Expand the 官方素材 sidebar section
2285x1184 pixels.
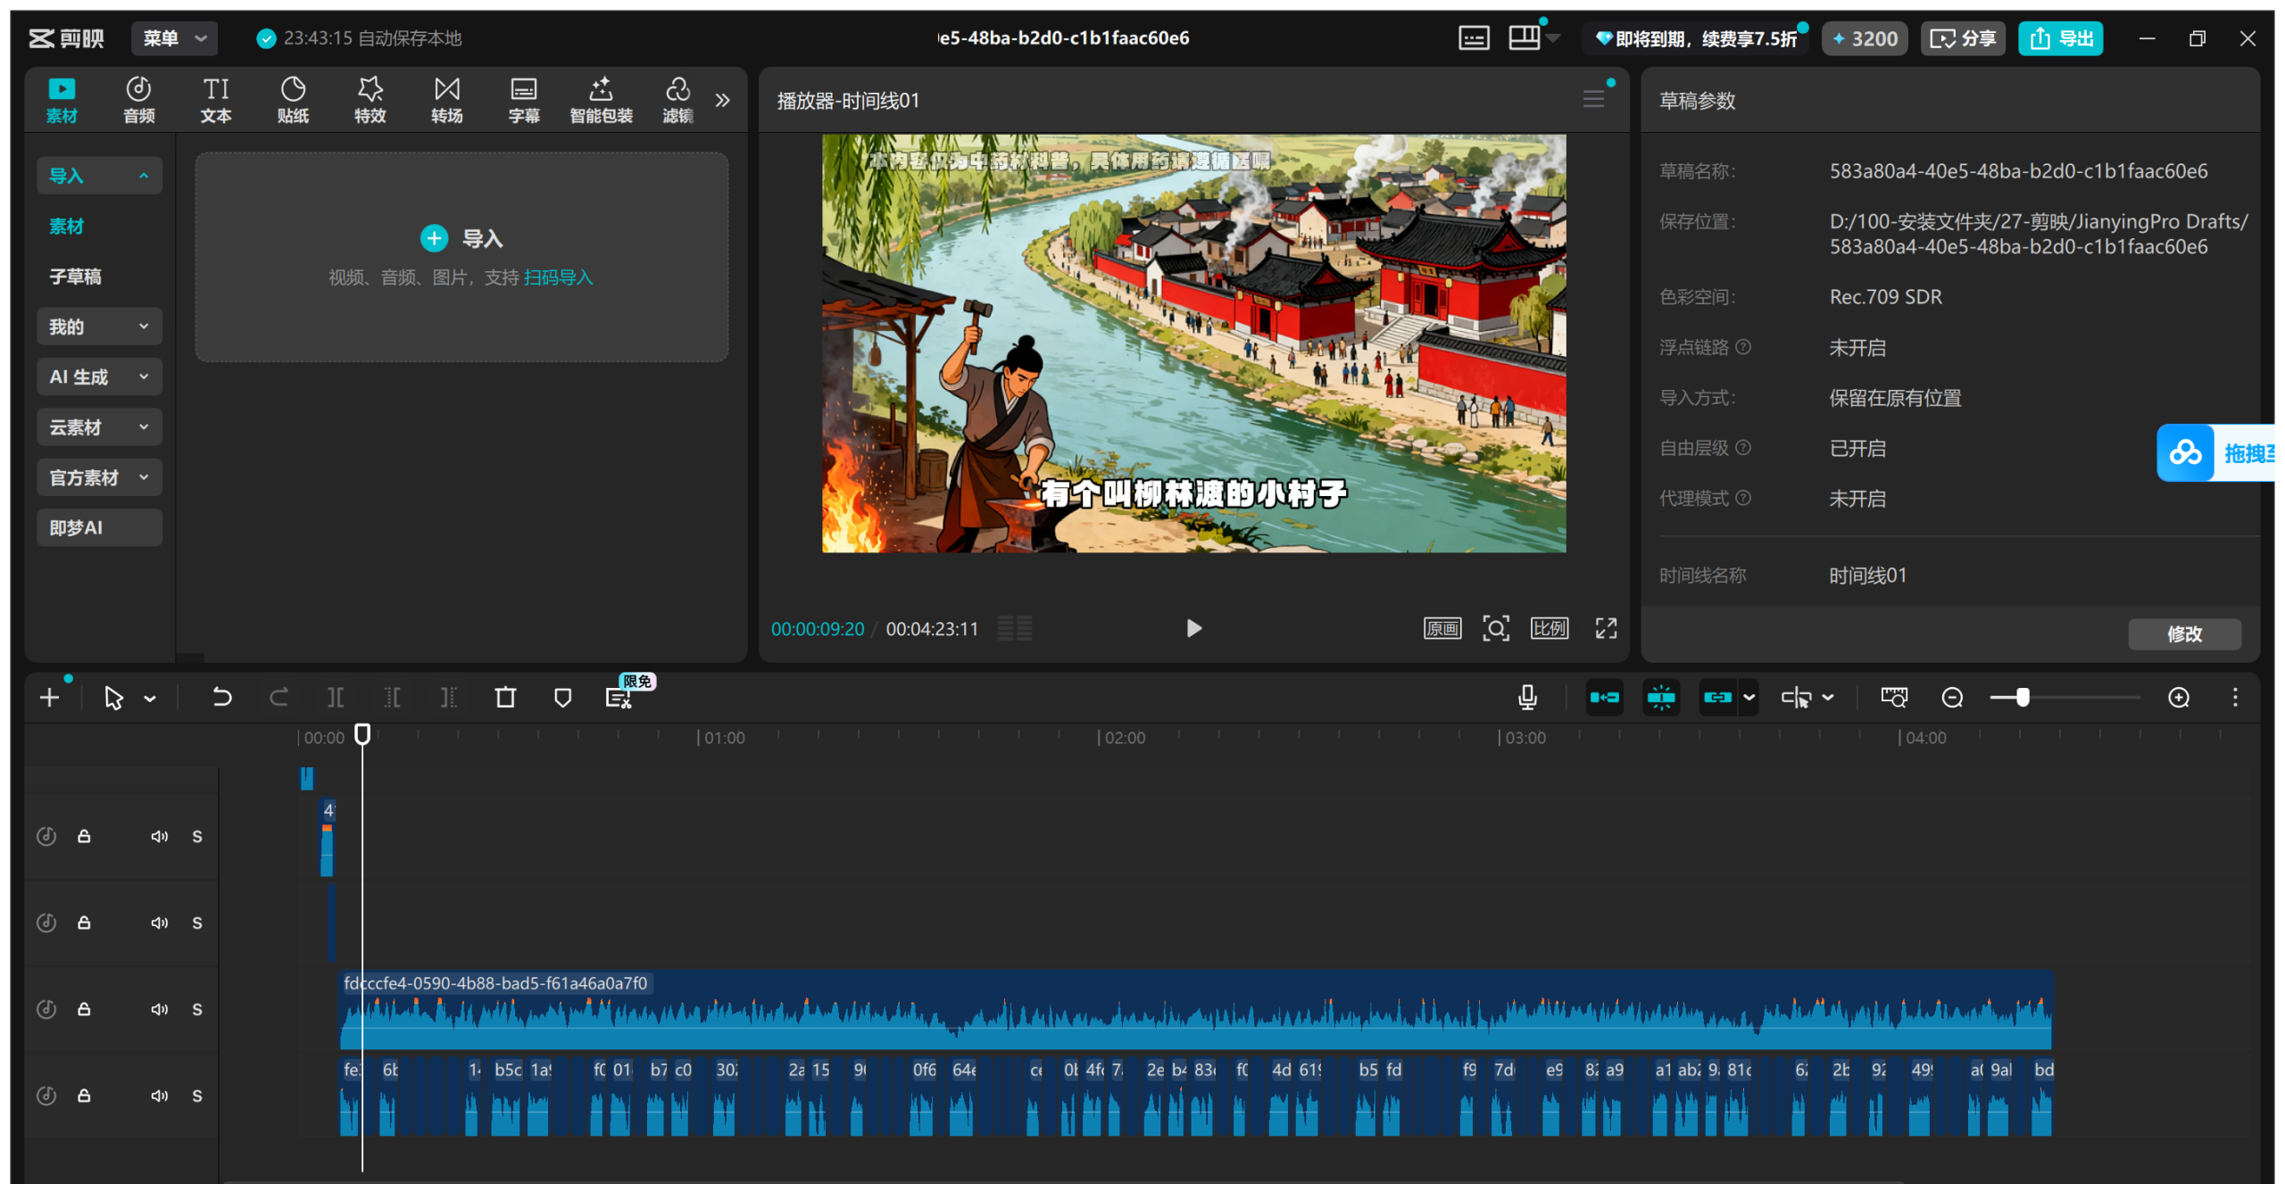click(x=99, y=478)
